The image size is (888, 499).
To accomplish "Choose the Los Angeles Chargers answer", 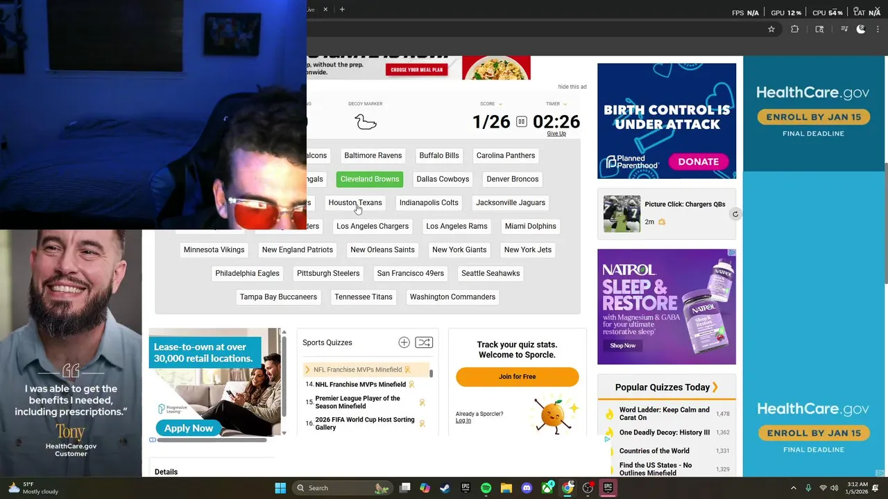I will click(373, 226).
